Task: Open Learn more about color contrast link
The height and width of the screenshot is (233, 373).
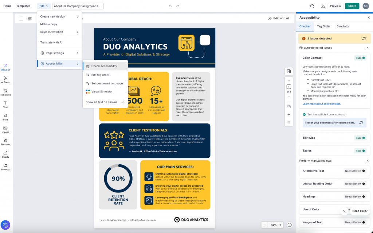Action: click(x=321, y=104)
